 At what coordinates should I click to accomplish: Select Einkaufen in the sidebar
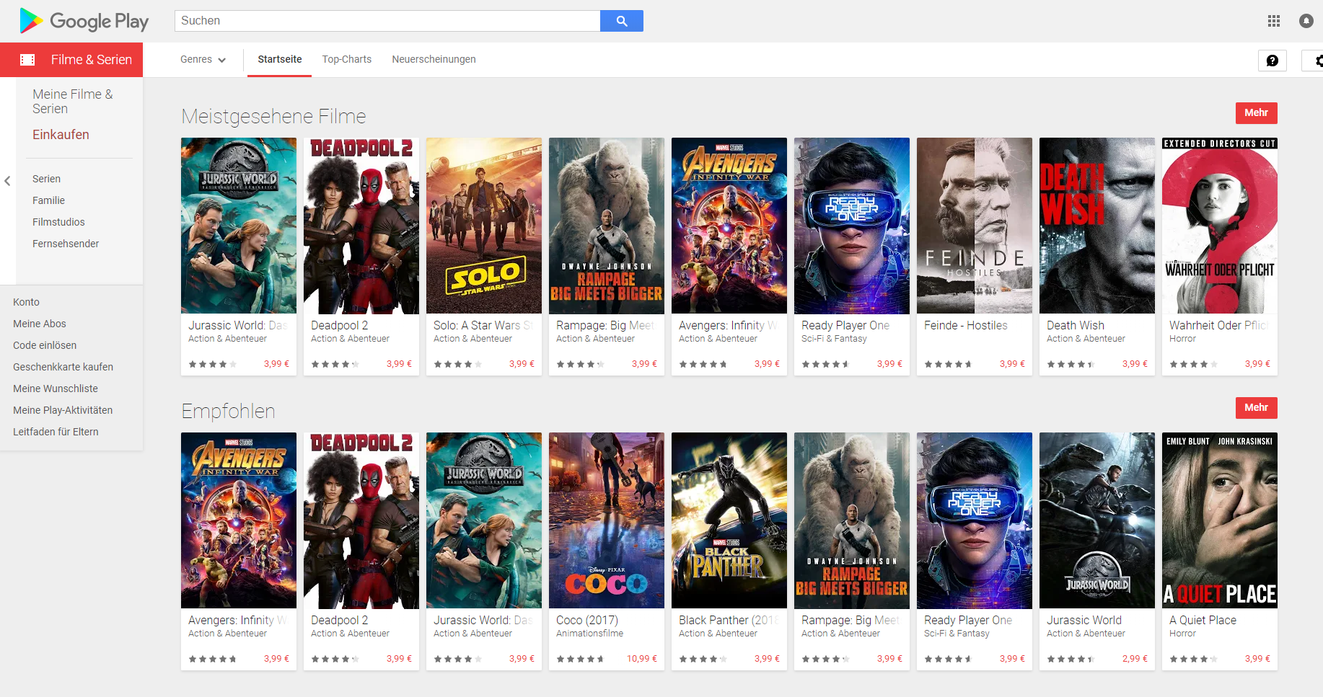coord(61,135)
